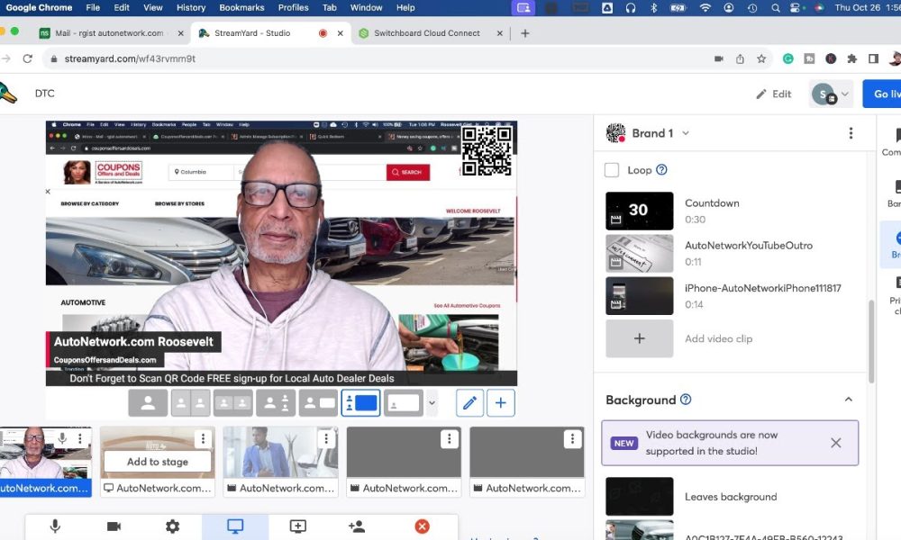Click the Edit broadcast button
Screen dimensions: 901x540
(774, 94)
